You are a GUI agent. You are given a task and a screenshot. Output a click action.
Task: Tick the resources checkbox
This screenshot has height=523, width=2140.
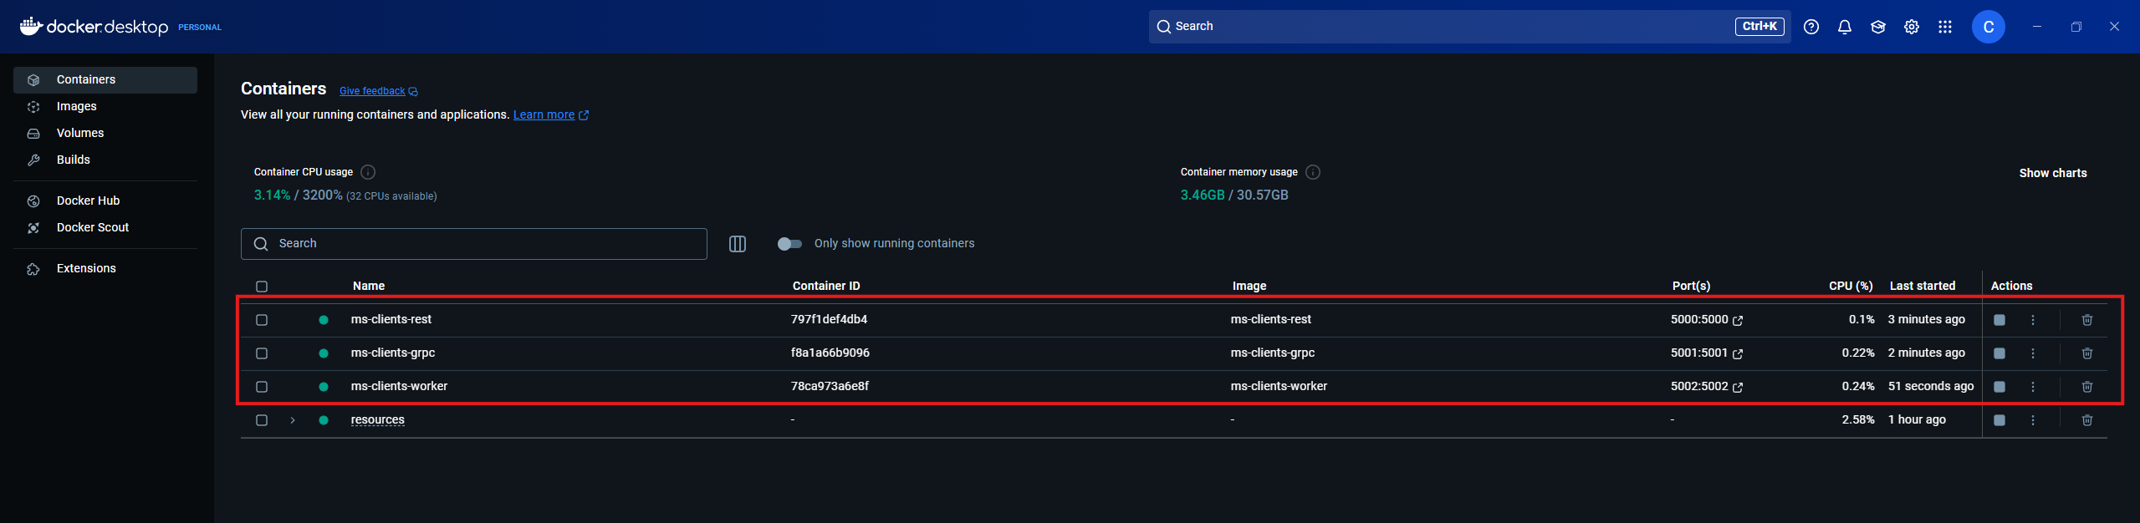tap(262, 420)
